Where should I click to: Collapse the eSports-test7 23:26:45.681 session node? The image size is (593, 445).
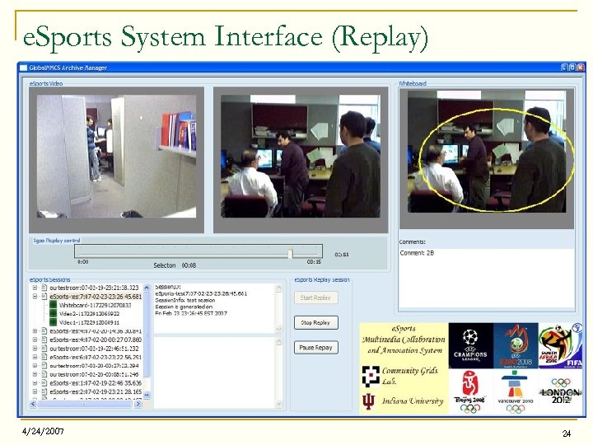(35, 297)
